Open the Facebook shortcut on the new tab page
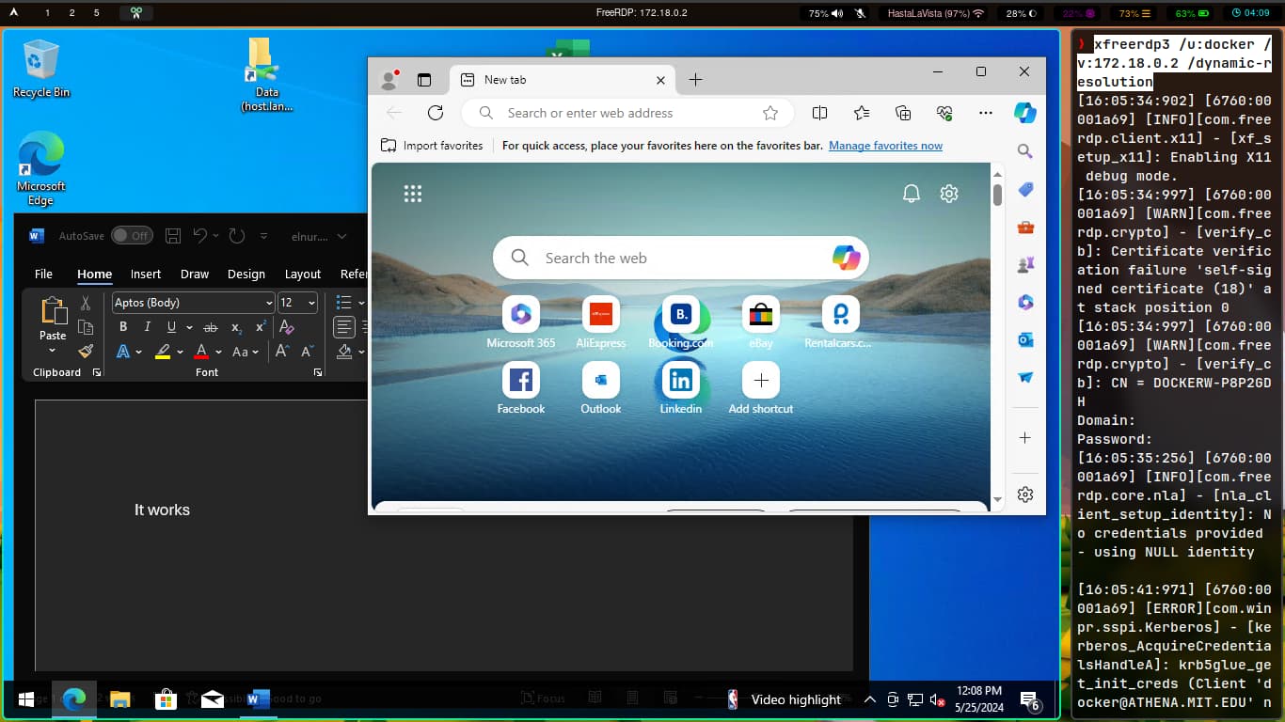 (520, 382)
